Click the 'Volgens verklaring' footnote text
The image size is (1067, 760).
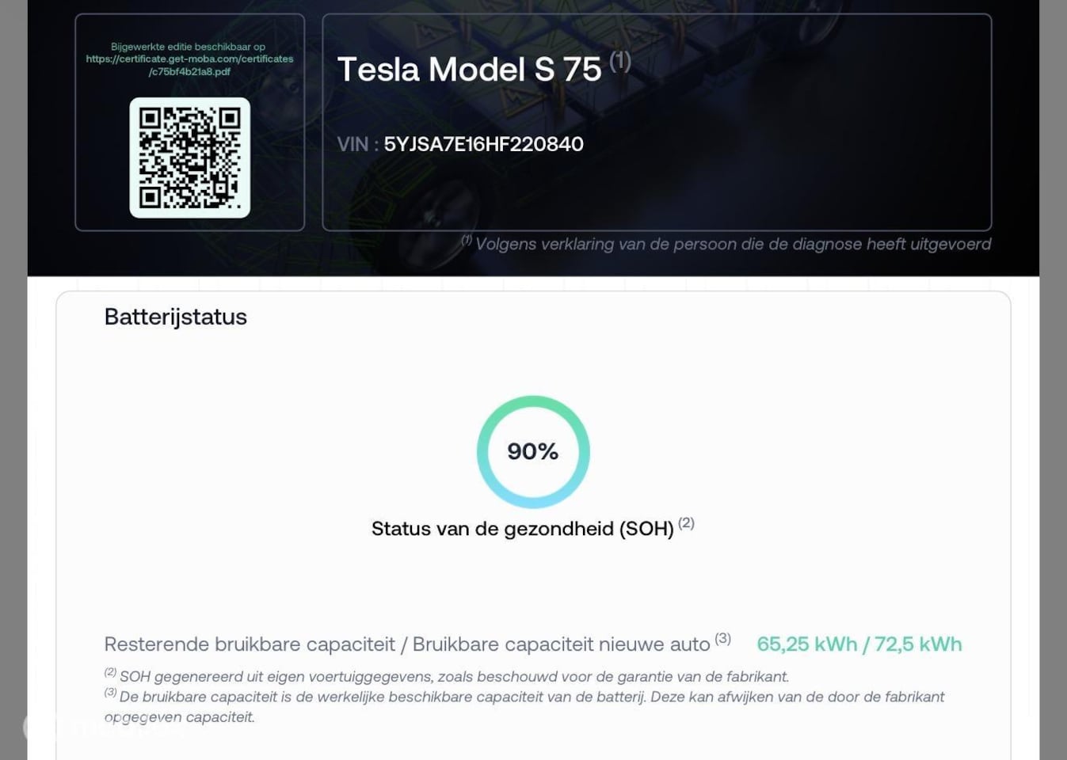point(733,244)
